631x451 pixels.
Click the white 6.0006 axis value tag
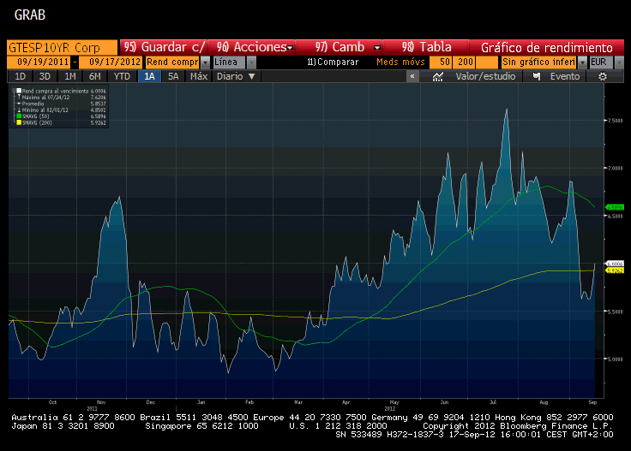[615, 264]
